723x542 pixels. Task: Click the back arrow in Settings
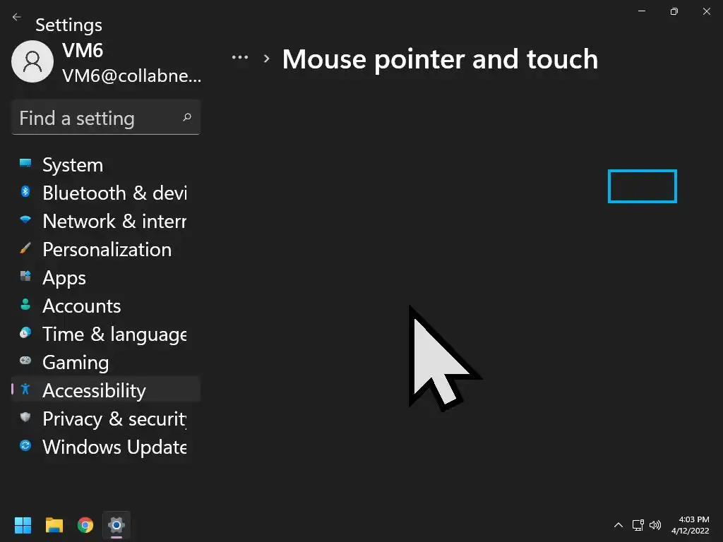tap(17, 17)
